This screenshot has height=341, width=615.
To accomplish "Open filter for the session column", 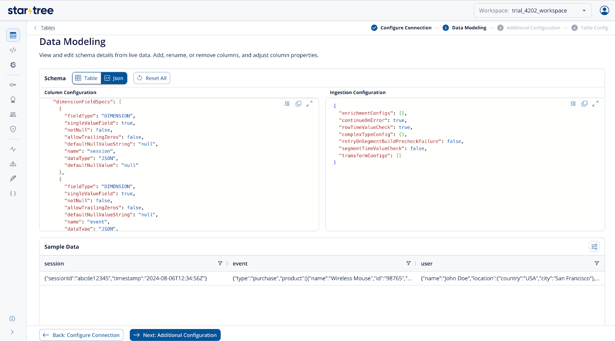I will click(220, 263).
